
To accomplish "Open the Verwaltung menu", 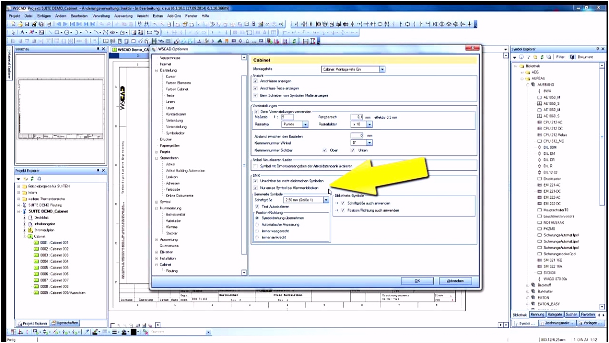I will coord(101,16).
